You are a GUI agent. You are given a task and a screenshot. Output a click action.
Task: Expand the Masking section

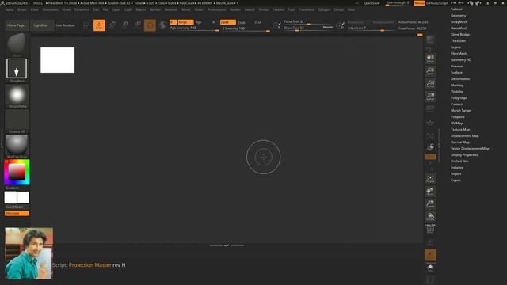coord(457,85)
